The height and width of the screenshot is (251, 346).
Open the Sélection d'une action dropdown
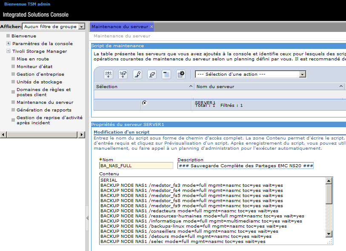tap(303, 74)
